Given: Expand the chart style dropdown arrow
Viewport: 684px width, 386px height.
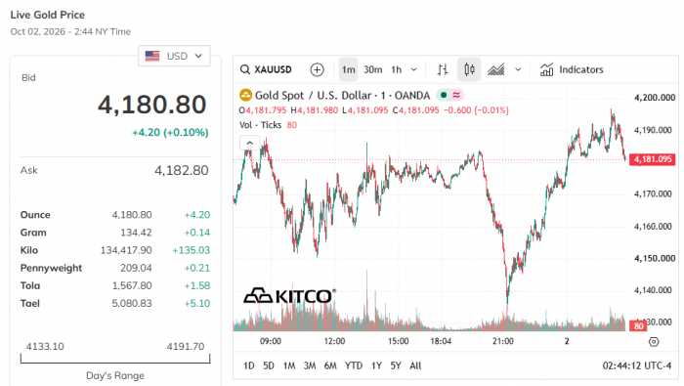Looking at the screenshot, I should (518, 69).
